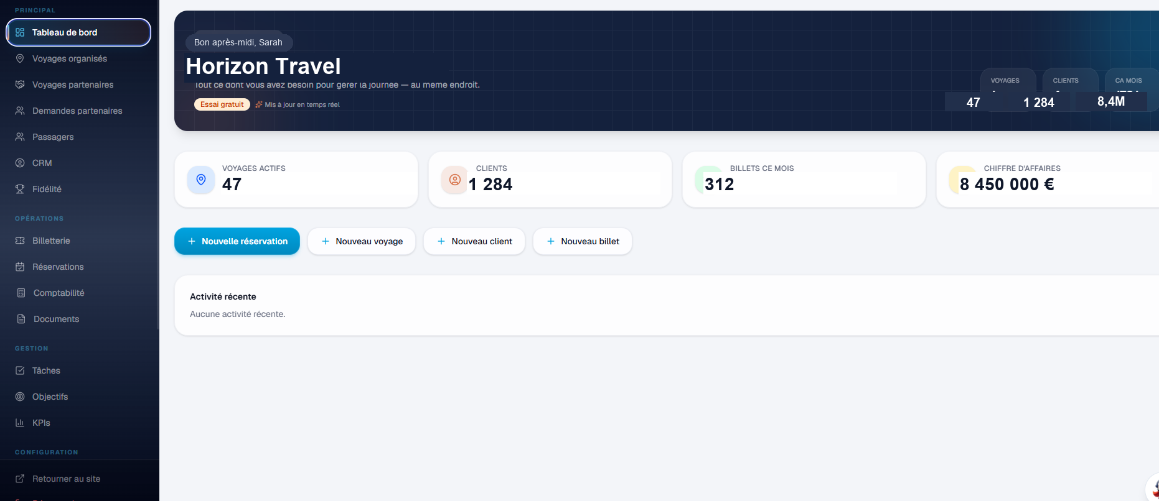Click the Nouveau client button

pyautogui.click(x=474, y=241)
